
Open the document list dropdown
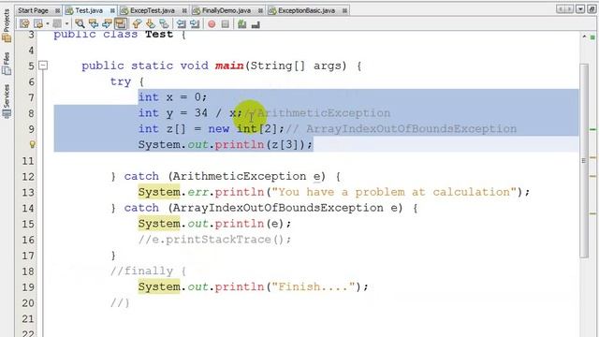tap(580, 9)
